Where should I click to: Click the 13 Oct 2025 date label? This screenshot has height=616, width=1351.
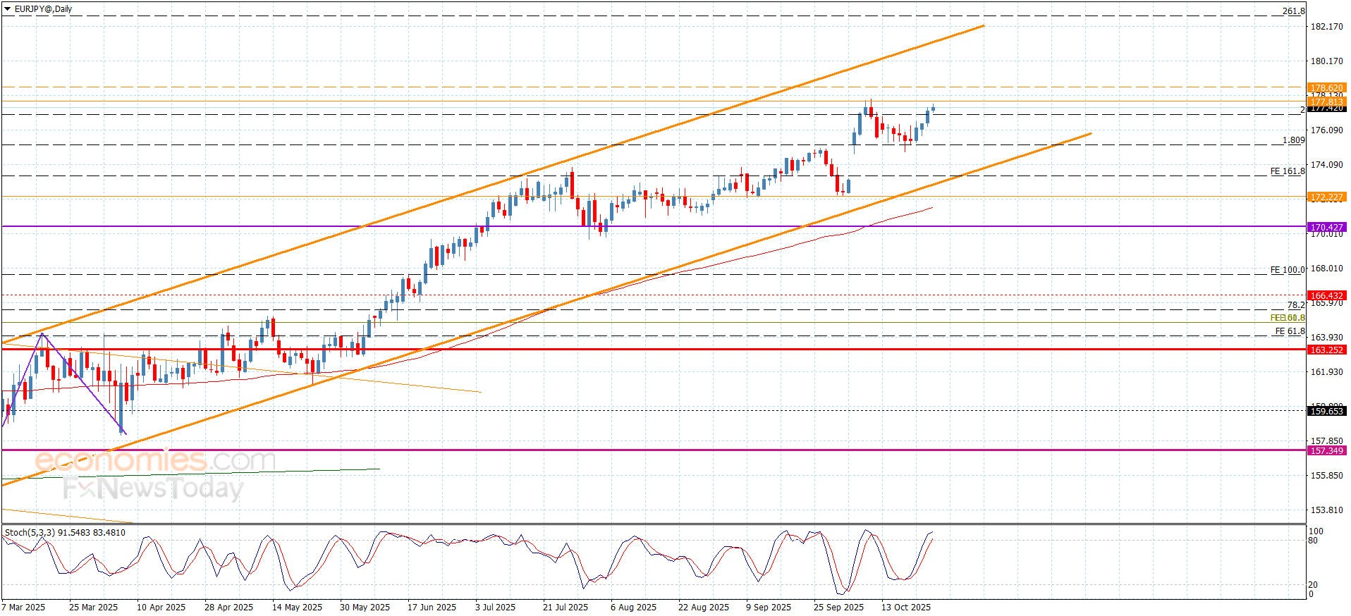click(906, 608)
